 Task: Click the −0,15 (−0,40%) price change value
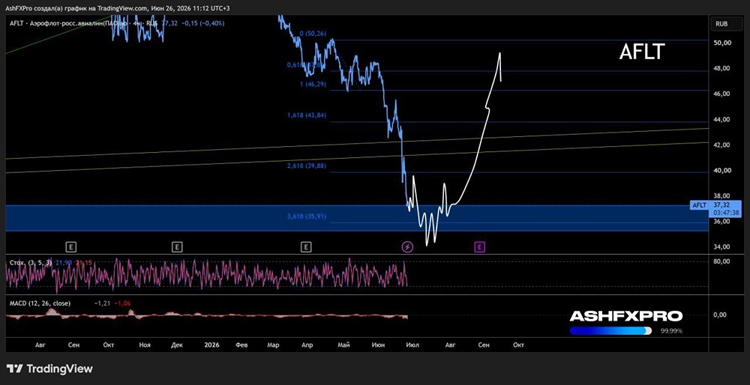tap(204, 23)
